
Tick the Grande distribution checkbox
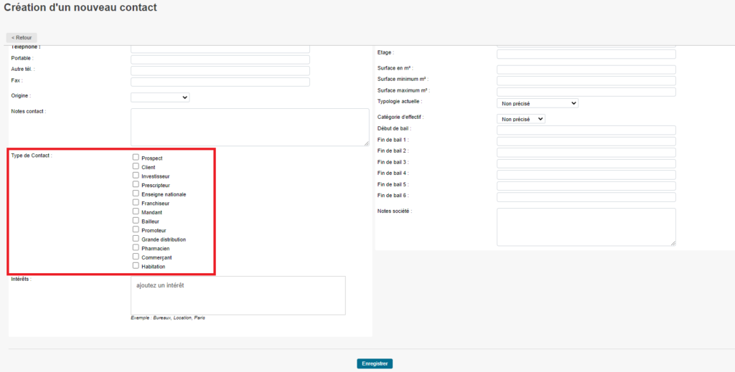[x=136, y=239]
